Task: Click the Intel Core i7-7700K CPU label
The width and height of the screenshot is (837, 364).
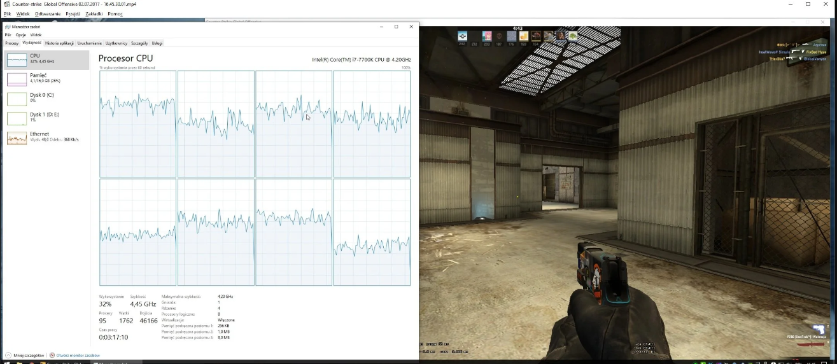Action: coord(362,59)
